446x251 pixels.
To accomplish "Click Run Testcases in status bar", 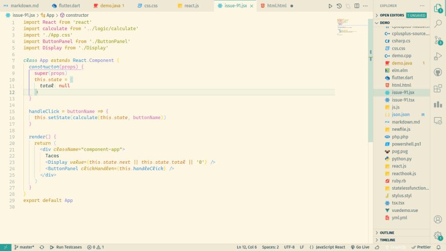I will point(66,247).
